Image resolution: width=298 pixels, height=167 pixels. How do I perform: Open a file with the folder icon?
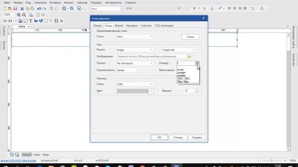pos(10,8)
